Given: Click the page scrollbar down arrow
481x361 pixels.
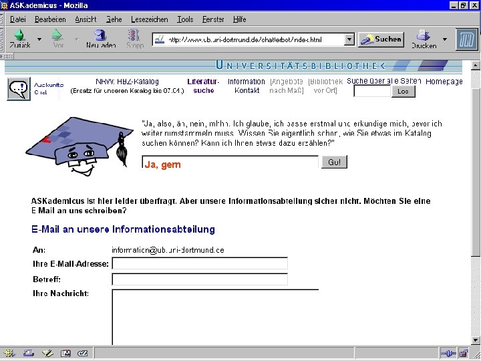Looking at the screenshot, I should click(476, 340).
